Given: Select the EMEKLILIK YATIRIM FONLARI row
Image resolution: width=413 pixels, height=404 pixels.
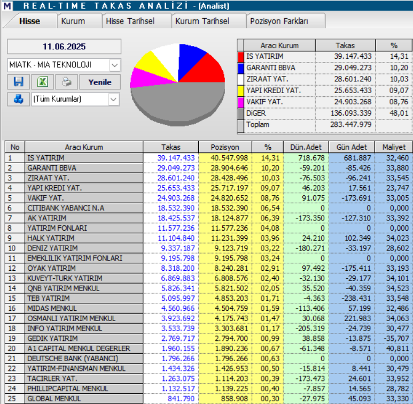Looking at the screenshot, I should click(209, 258).
